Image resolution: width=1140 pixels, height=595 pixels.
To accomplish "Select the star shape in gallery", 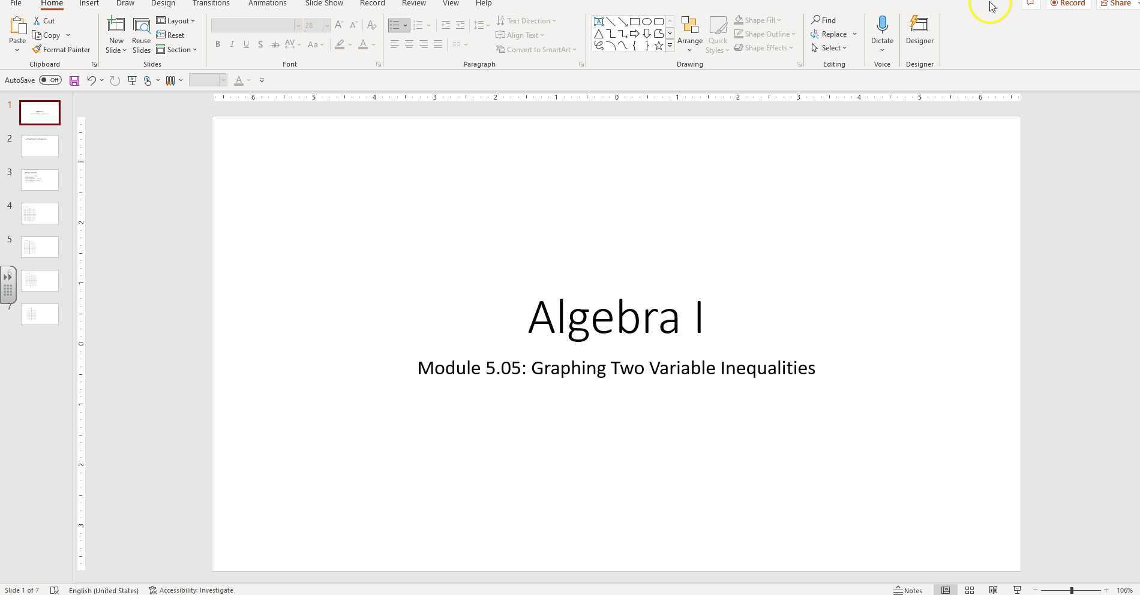I will coord(659,46).
